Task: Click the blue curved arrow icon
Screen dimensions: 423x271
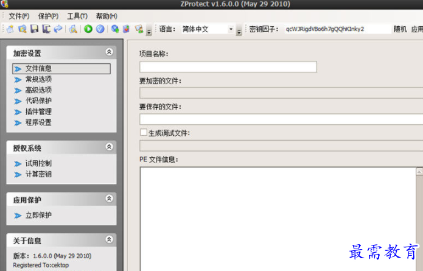Action: click(x=58, y=29)
